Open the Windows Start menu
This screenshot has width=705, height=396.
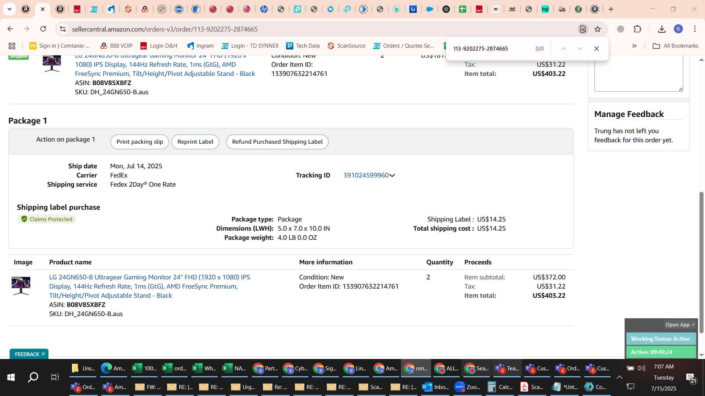pyautogui.click(x=11, y=377)
